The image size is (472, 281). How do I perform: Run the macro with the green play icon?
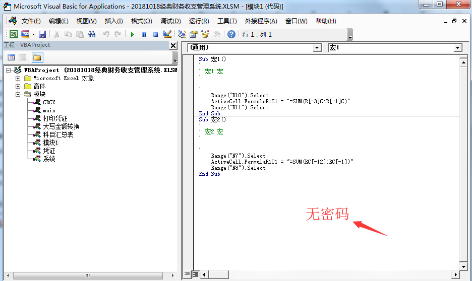click(x=132, y=35)
